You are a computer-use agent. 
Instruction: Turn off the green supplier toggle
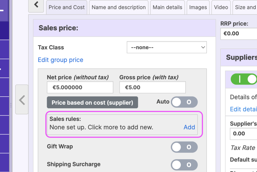coord(244,79)
